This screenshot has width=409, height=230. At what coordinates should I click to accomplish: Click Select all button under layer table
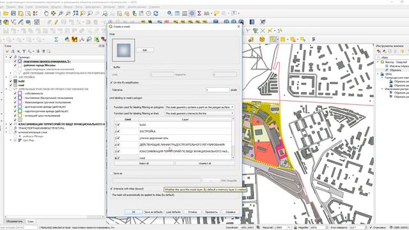coord(144,164)
